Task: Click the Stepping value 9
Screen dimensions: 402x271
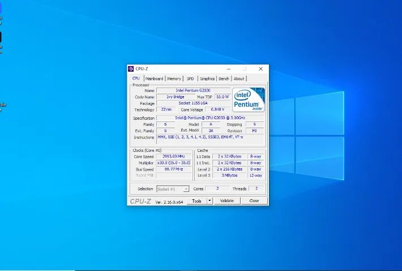Action: (x=255, y=125)
